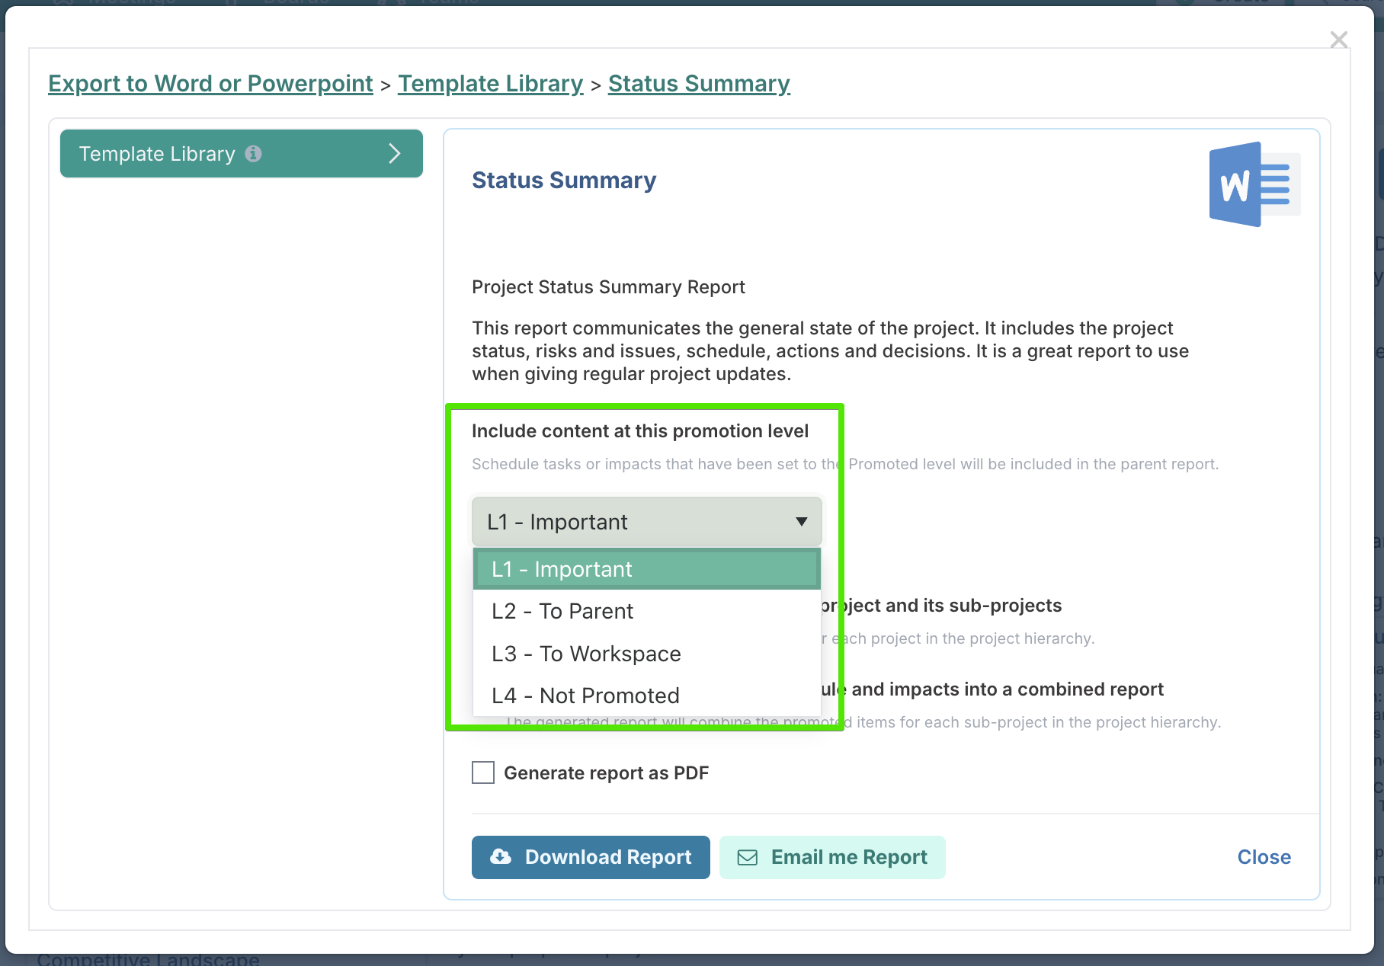Click the cloud download icon
Screen dimensions: 1384x966
(x=501, y=857)
